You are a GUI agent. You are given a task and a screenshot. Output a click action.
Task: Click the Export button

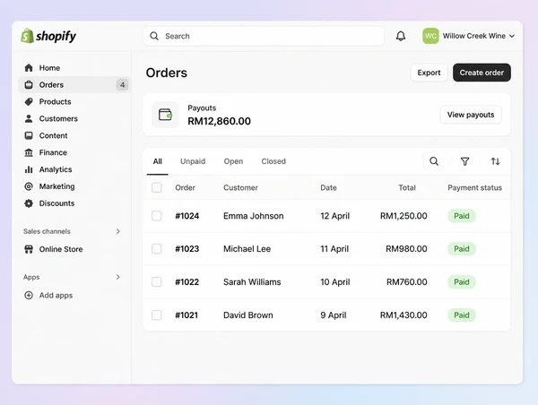[429, 73]
